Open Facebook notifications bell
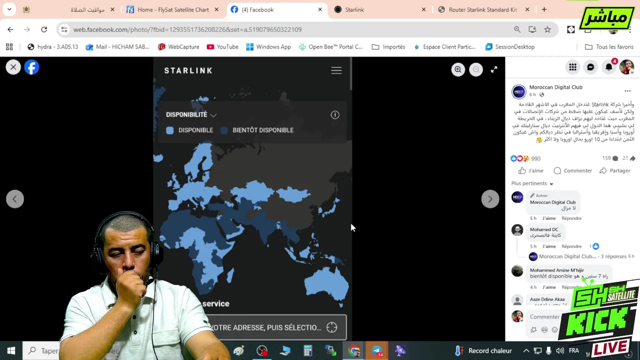This screenshot has width=640, height=360. [608, 67]
